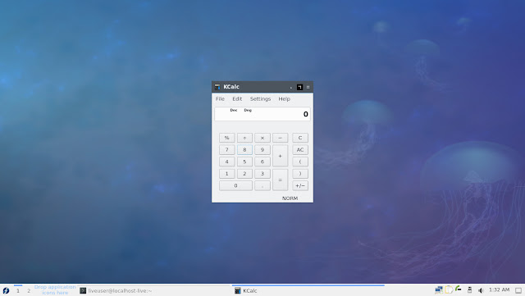The width and height of the screenshot is (525, 296).
Task: Click the calculator display showing 0
Action: click(x=262, y=114)
